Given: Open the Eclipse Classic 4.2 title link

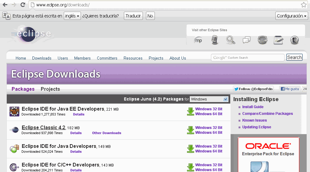Looking at the screenshot, I should [x=44, y=127].
